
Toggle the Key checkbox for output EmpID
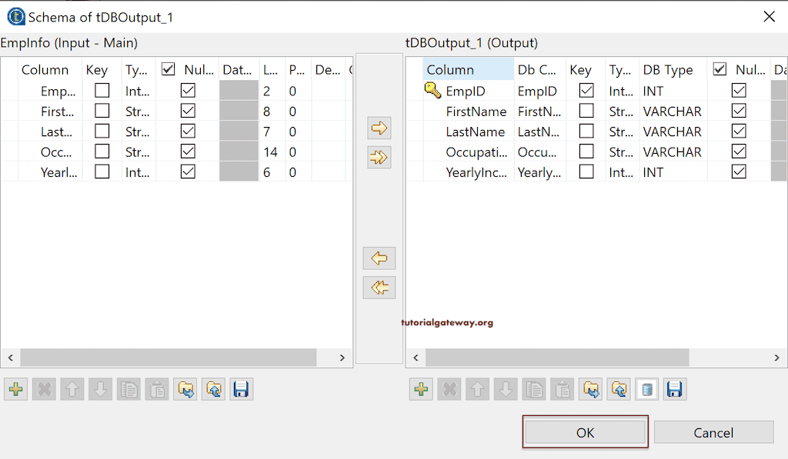coord(586,91)
